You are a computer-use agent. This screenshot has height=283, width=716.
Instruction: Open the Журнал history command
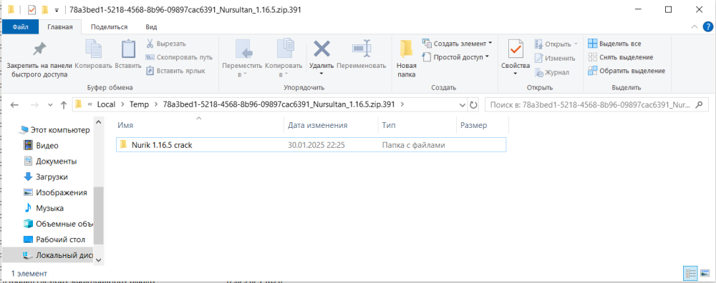point(552,72)
